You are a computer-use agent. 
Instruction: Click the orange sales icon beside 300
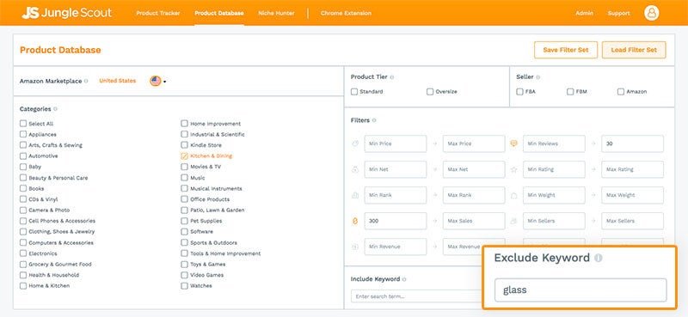(x=355, y=221)
